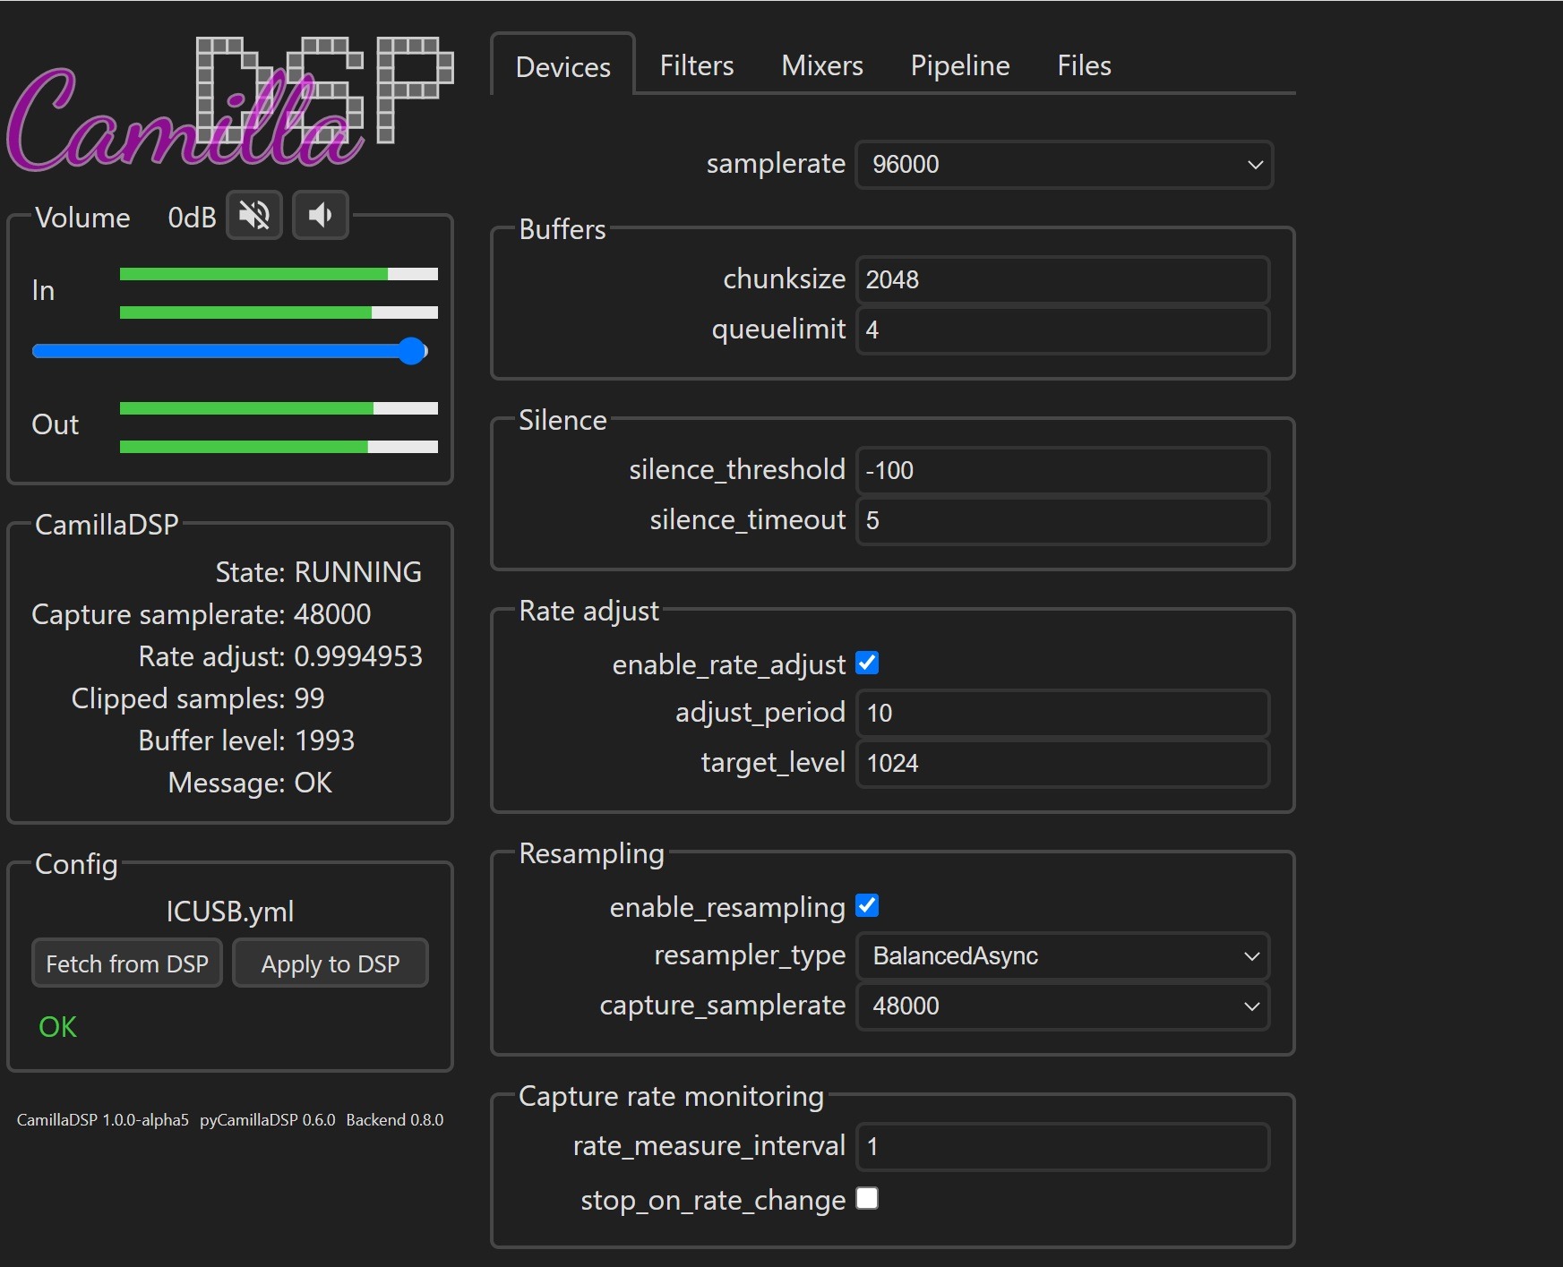Go to the Pipeline tab
1563x1267 pixels.
coord(960,65)
